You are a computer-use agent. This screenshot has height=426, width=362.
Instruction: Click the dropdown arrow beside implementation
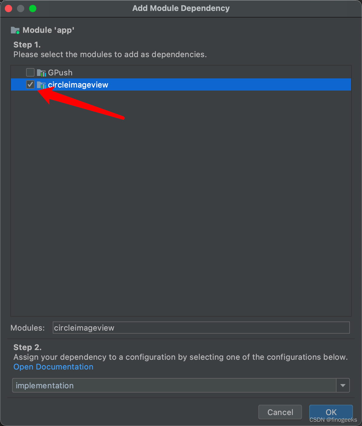343,385
